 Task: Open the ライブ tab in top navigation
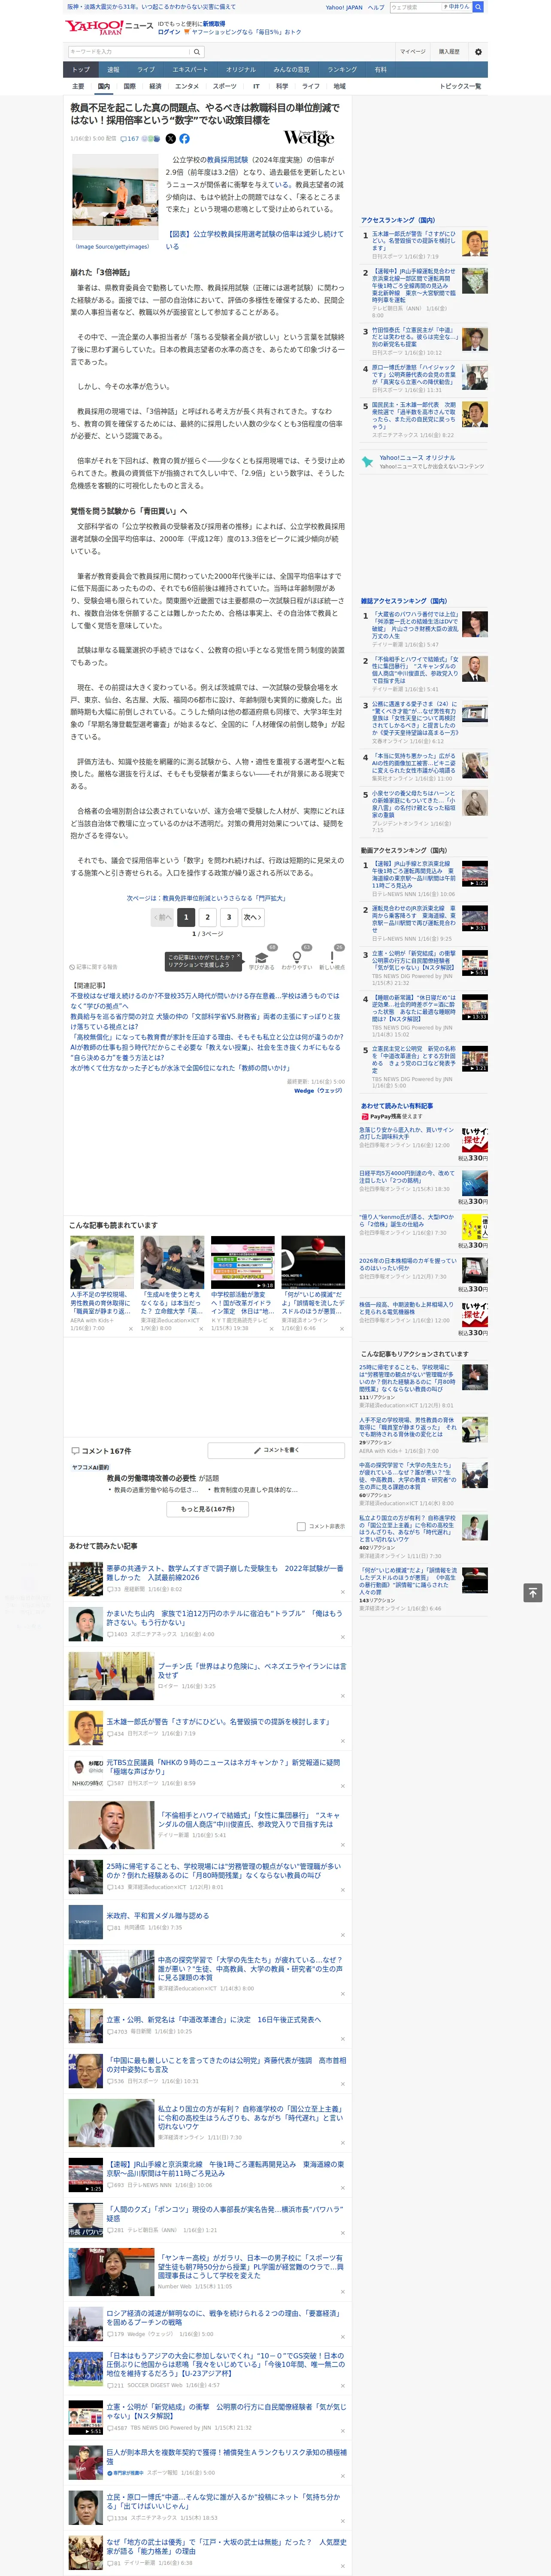146,70
